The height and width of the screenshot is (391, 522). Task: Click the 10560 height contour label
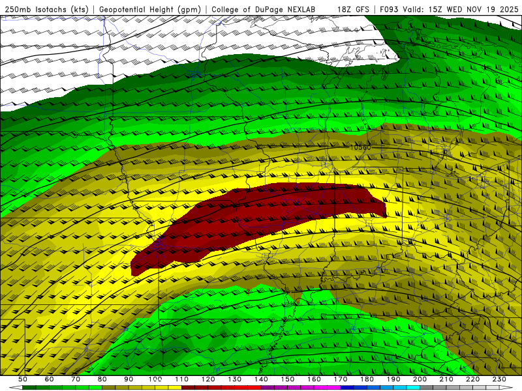pos(361,147)
